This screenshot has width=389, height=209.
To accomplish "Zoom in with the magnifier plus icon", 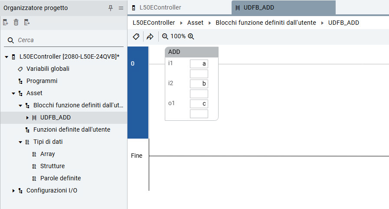I will pyautogui.click(x=191, y=36).
